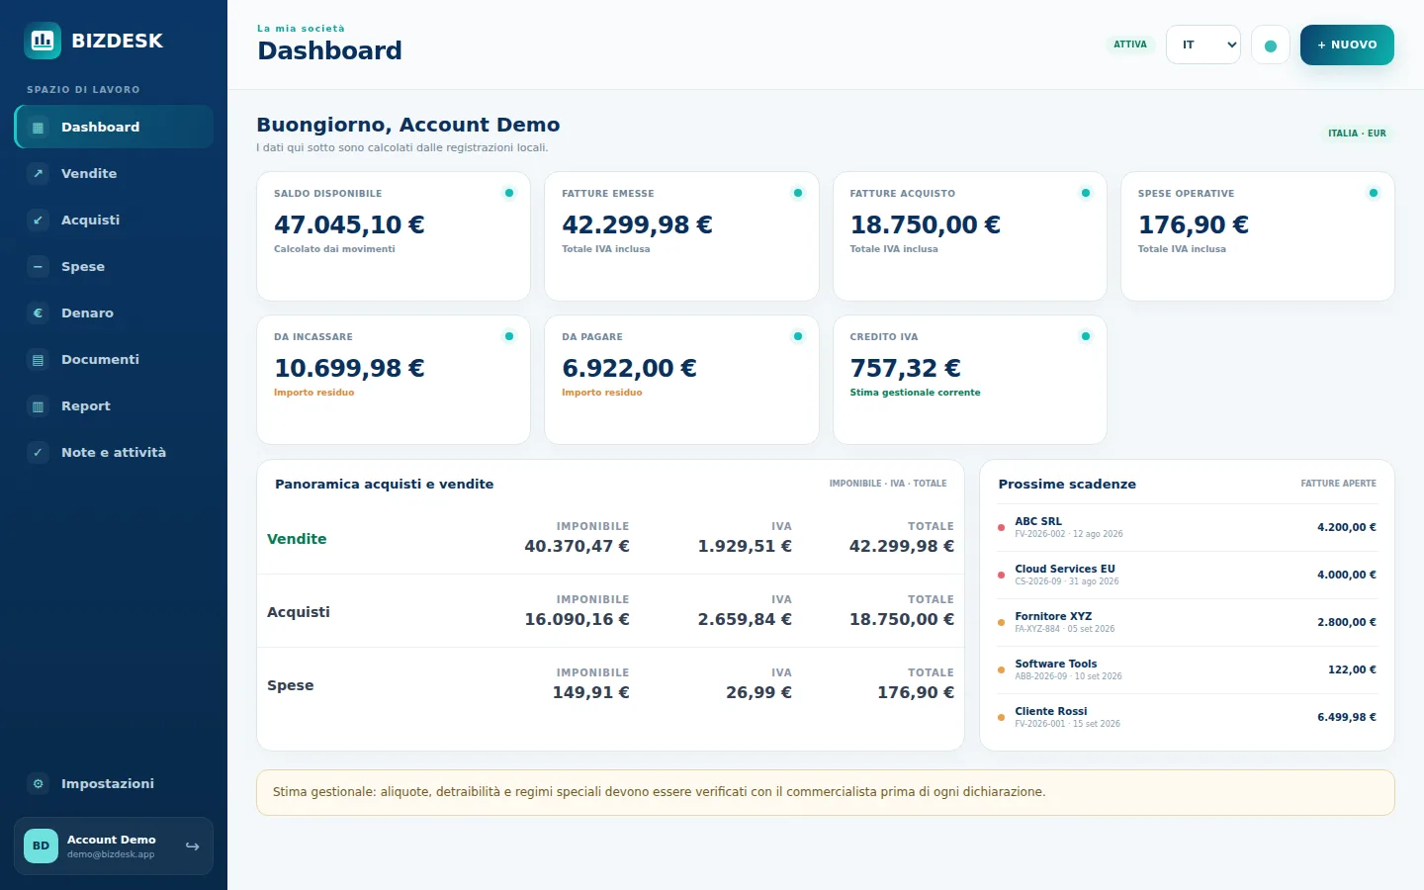Open the Software Tools deadline entry

coord(1187,669)
